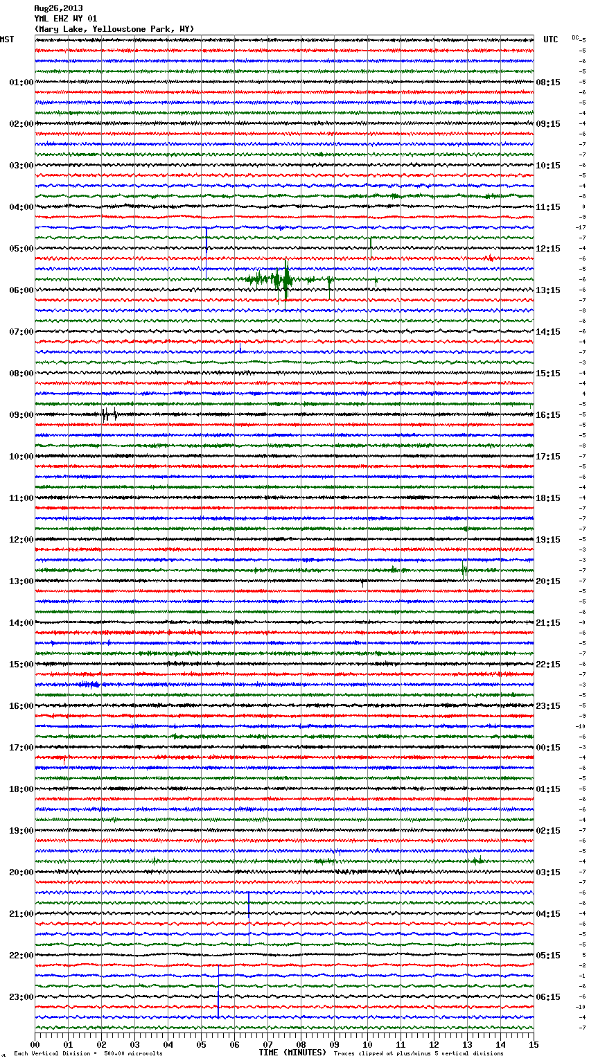Select the station code YML EHZ WY 01
The image size is (589, 1063).
[66, 19]
